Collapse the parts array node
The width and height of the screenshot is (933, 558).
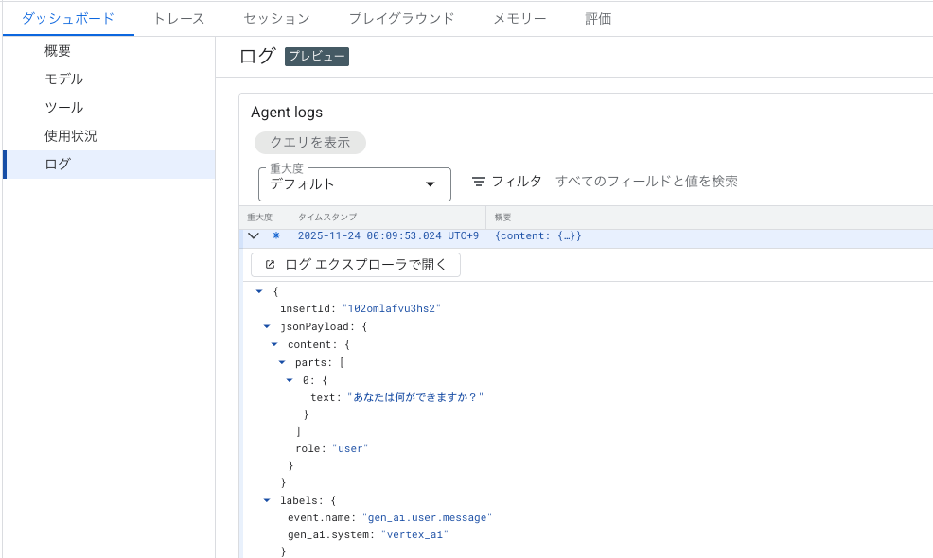[x=282, y=362]
